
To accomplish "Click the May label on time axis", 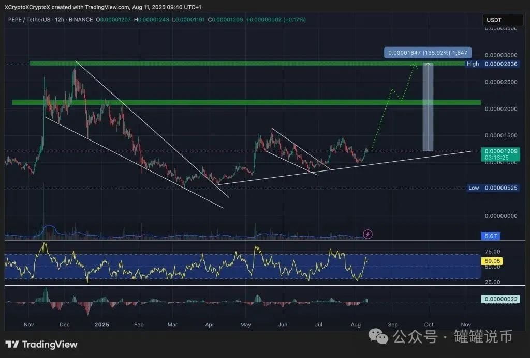I will (245, 324).
